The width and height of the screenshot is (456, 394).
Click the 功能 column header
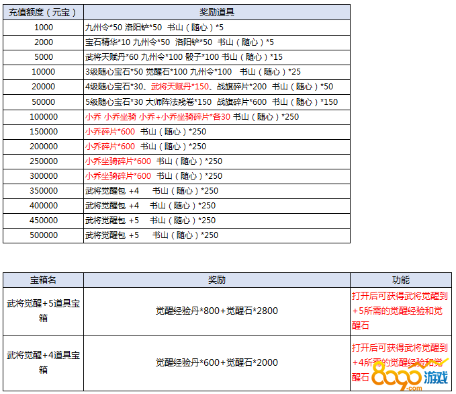(x=400, y=280)
